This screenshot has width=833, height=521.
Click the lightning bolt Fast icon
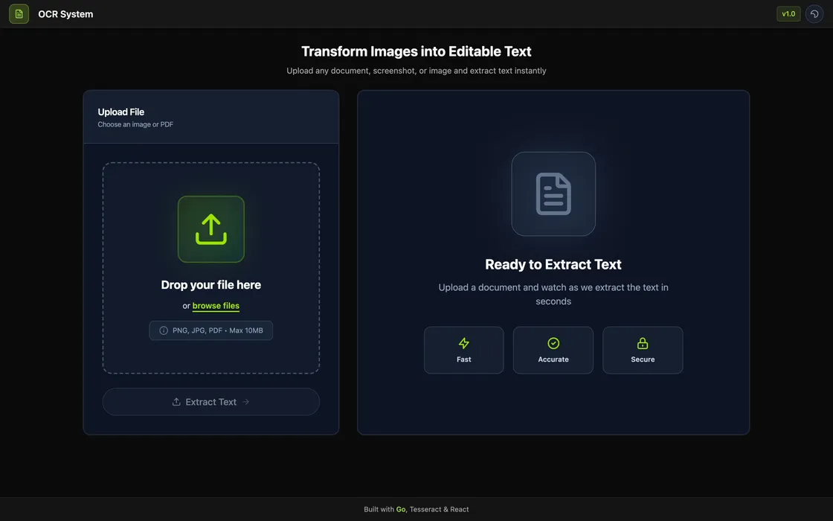464,343
